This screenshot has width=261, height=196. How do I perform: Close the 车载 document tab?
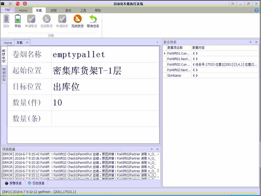[27, 42]
